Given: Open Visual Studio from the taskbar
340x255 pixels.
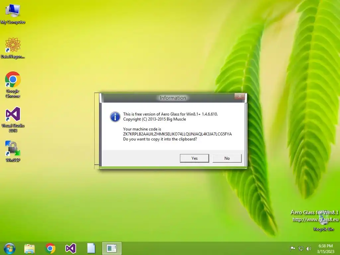Looking at the screenshot, I should point(71,248).
